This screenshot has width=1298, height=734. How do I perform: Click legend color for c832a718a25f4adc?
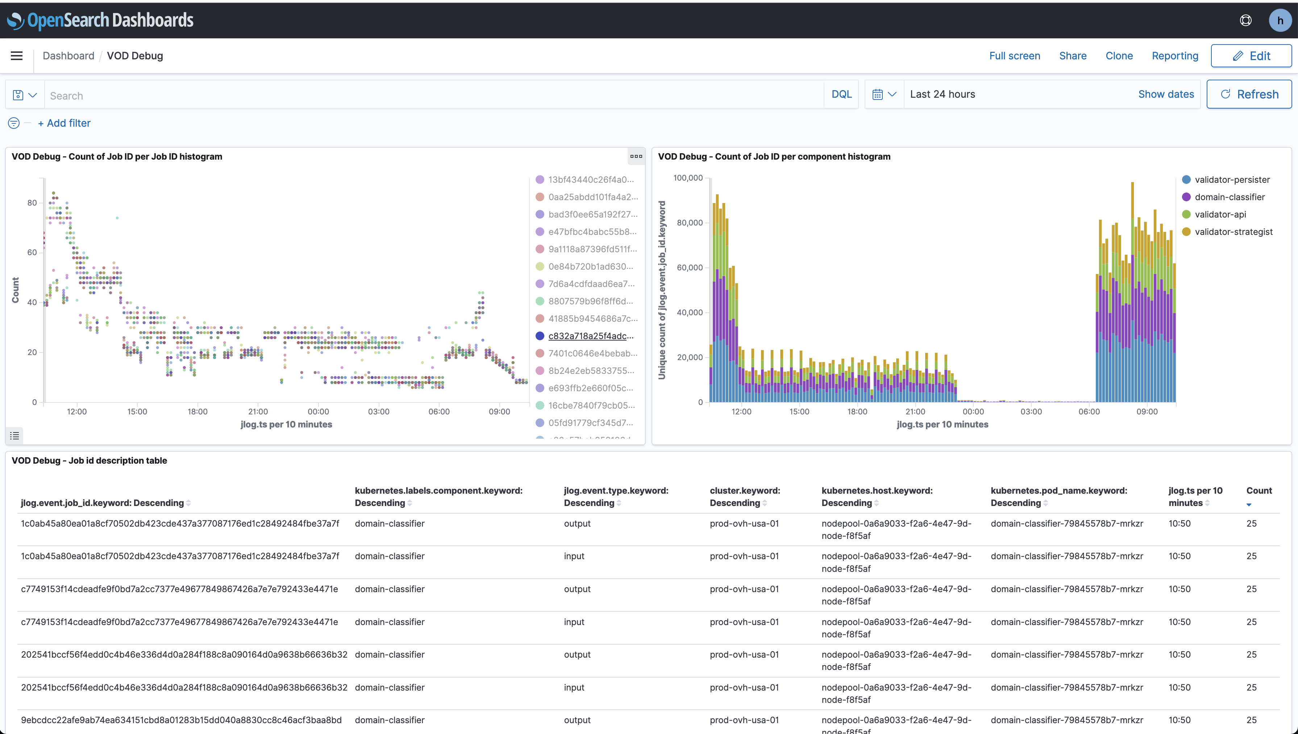coord(540,336)
